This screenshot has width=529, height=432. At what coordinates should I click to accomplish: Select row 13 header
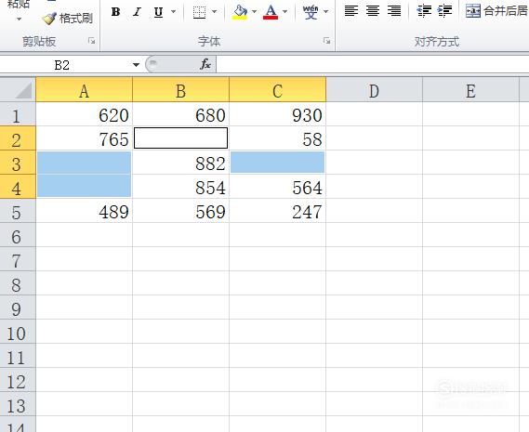click(x=18, y=404)
